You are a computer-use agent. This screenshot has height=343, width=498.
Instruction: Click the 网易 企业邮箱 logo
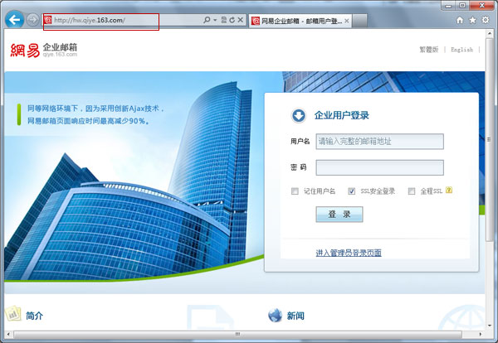tap(44, 50)
